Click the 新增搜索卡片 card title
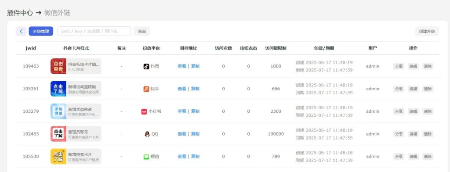This screenshot has width=450, height=172. pyautogui.click(x=80, y=154)
